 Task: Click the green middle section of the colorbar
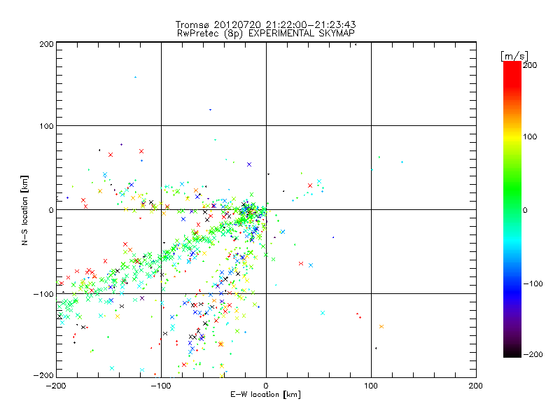click(512, 210)
